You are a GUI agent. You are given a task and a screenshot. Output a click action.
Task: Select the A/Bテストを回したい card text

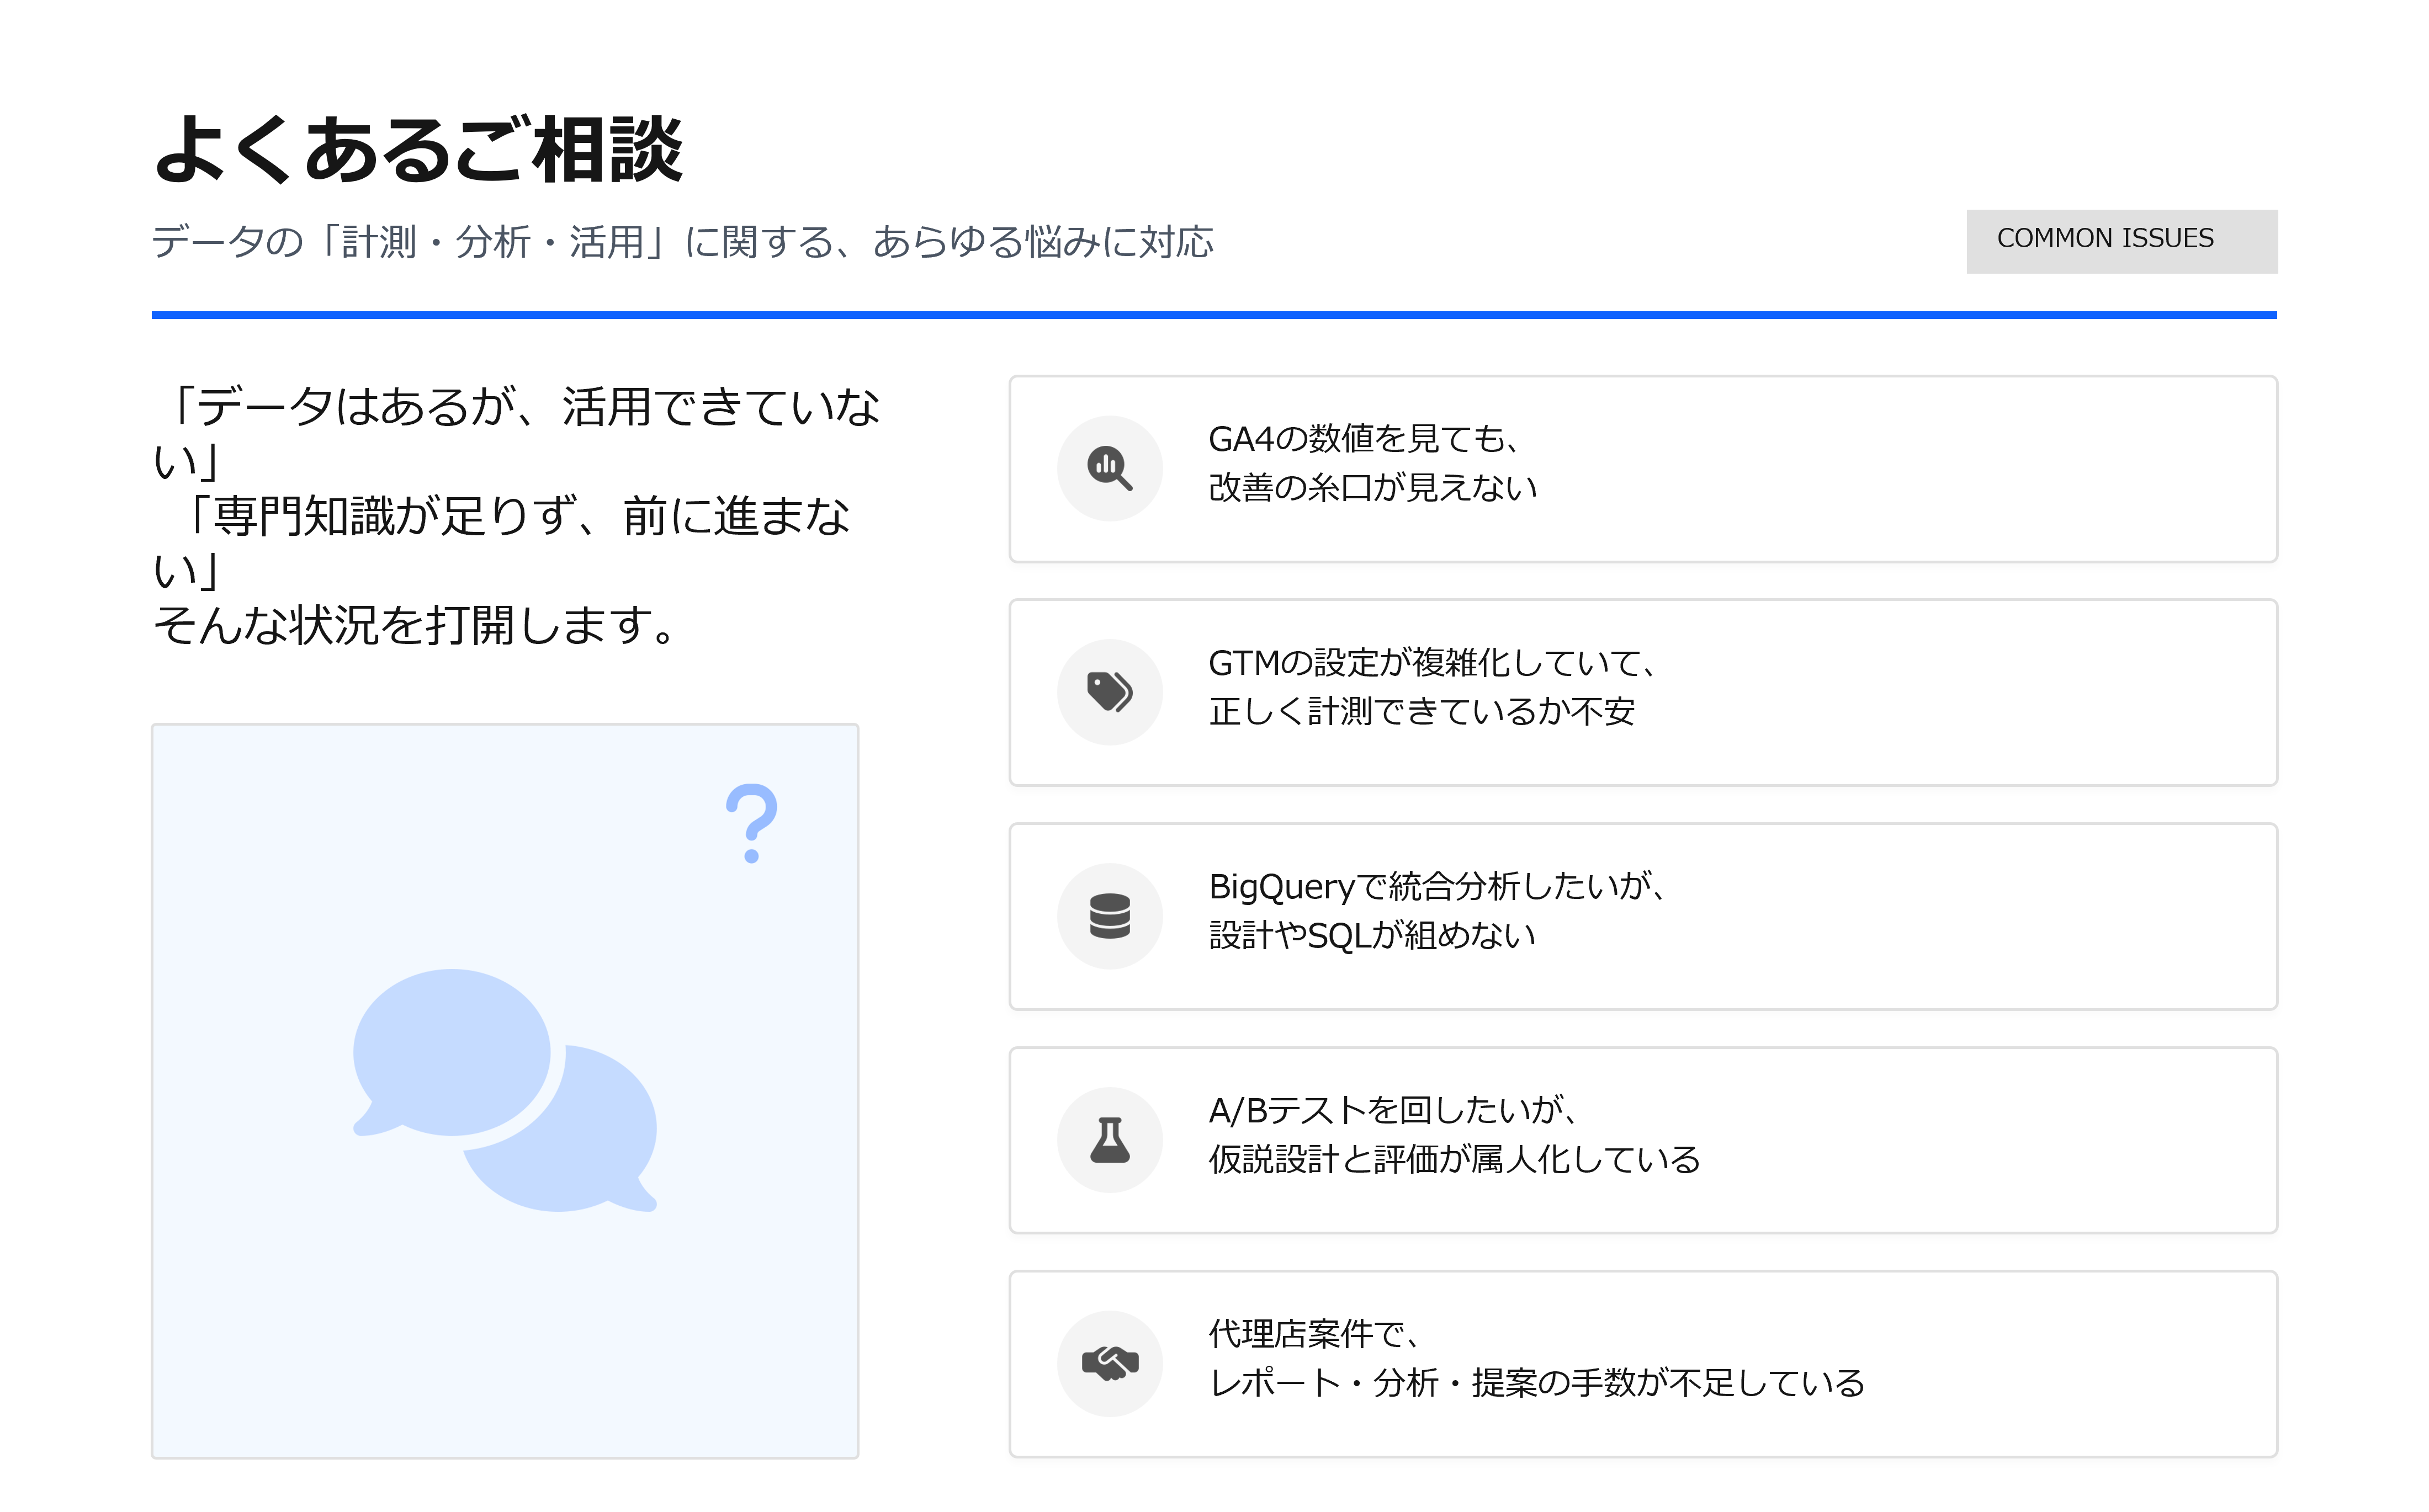[1454, 1135]
